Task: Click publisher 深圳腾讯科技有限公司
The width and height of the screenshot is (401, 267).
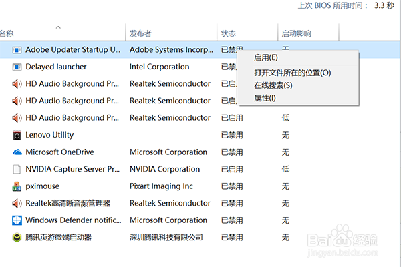Action: click(166, 238)
